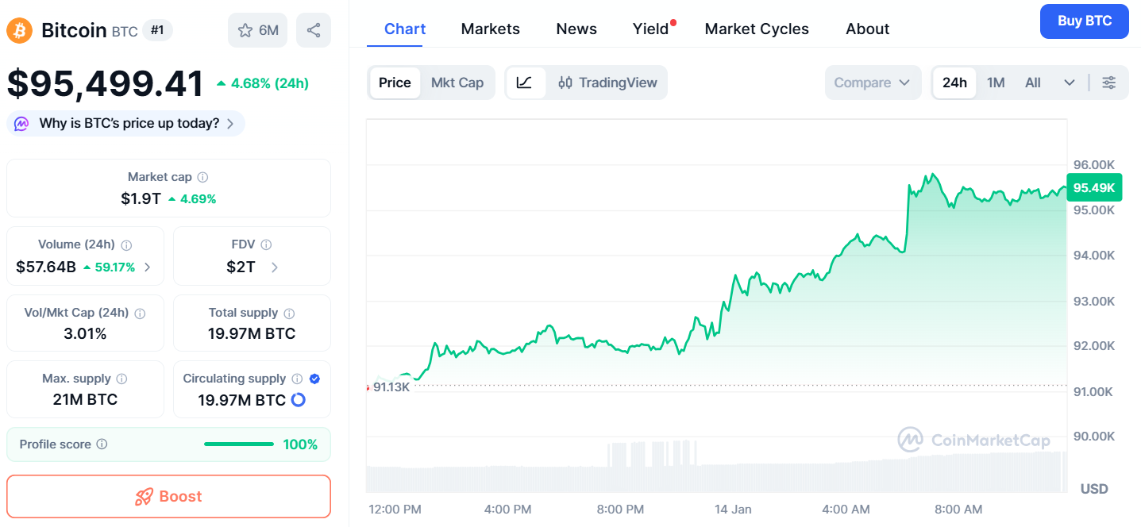Open "Why is BTC's price up today?"
This screenshot has width=1141, height=527.
pyautogui.click(x=127, y=124)
